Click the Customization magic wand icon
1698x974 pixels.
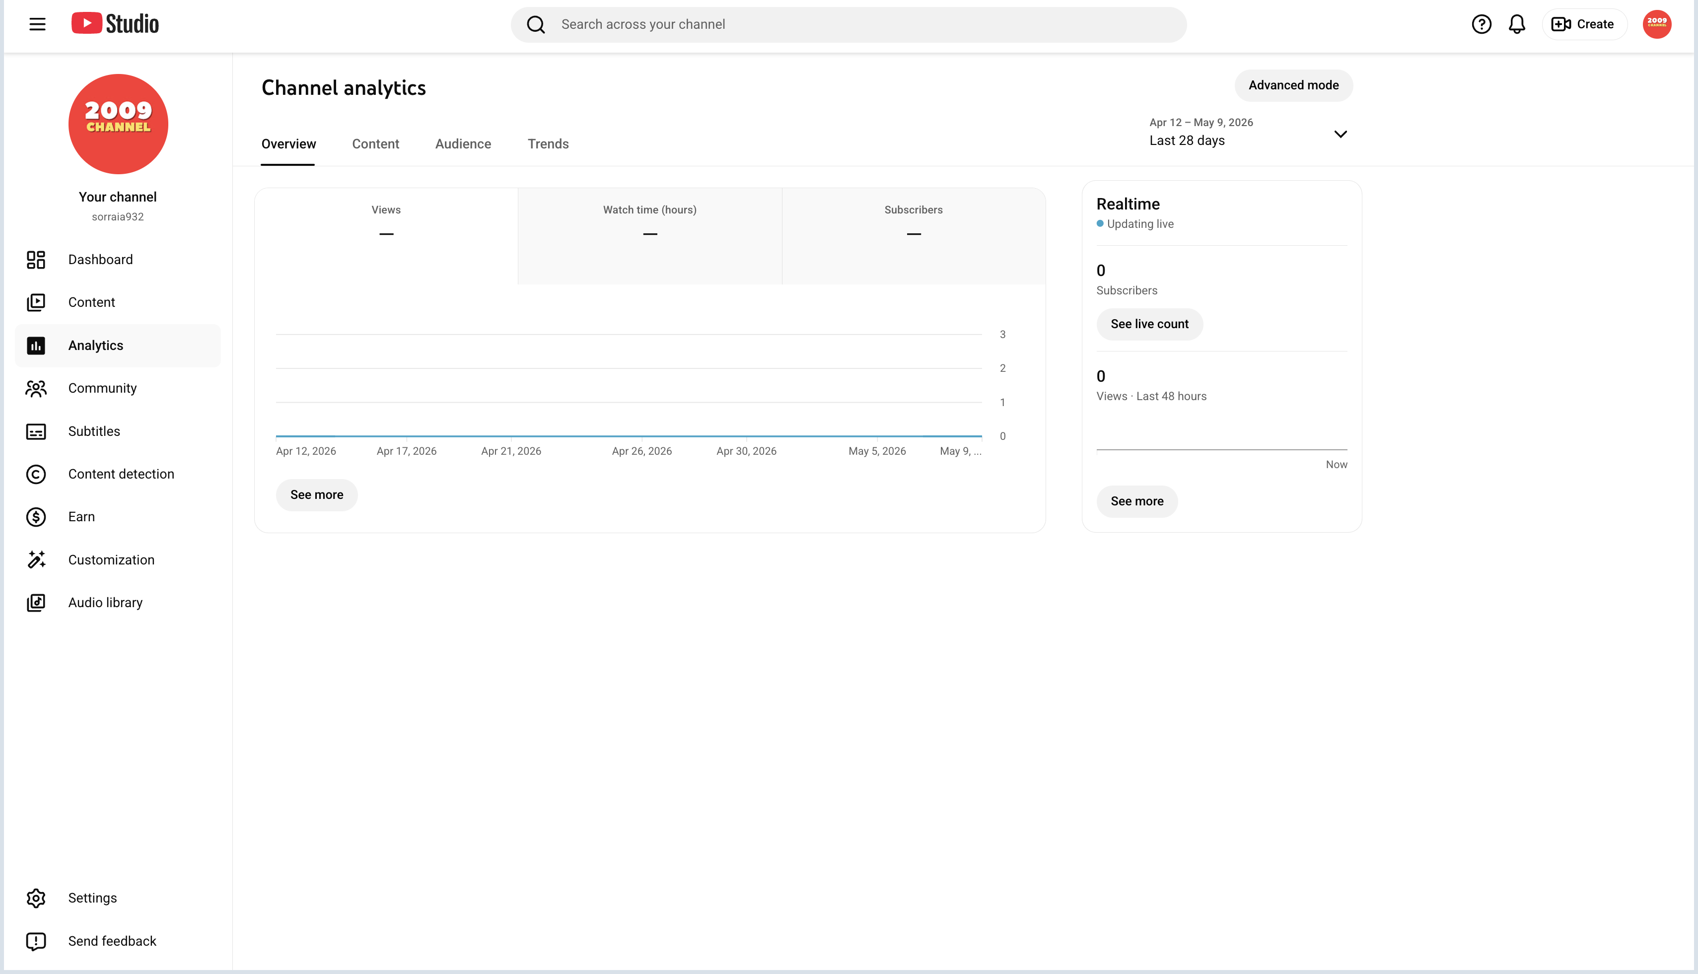36,560
